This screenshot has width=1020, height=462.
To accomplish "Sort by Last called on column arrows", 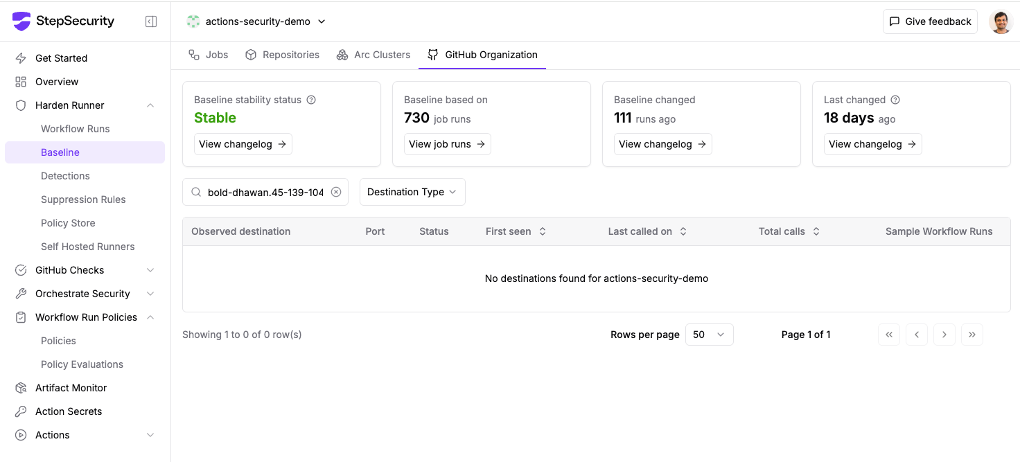I will tap(683, 231).
